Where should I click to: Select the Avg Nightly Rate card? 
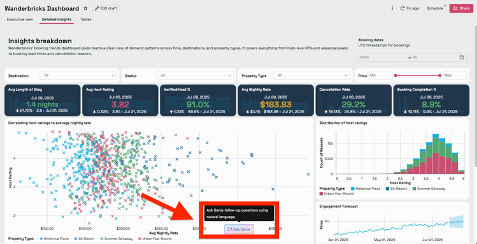(276, 100)
